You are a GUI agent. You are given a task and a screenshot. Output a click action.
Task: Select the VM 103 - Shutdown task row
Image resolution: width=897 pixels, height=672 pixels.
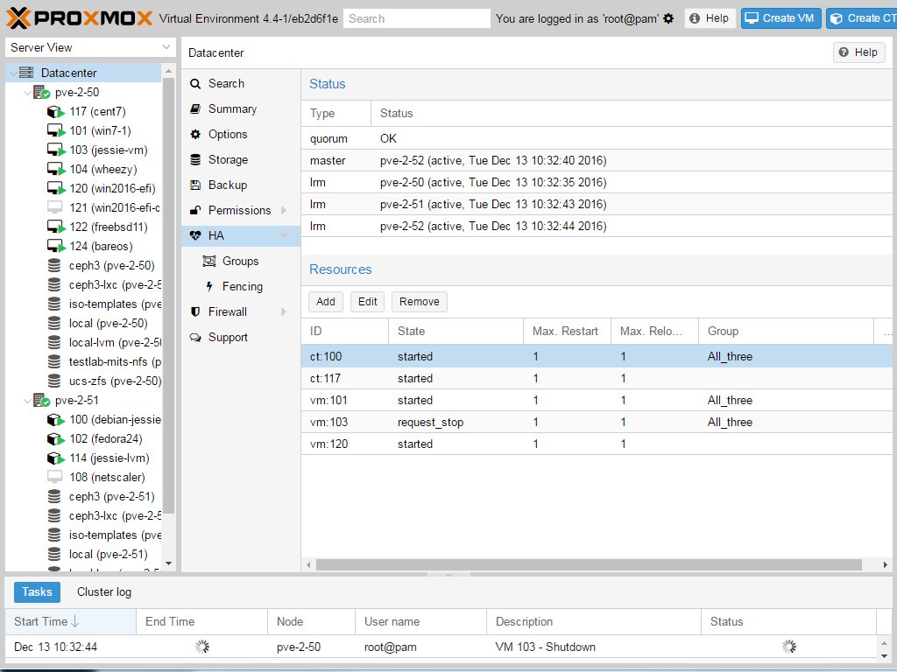(441, 647)
